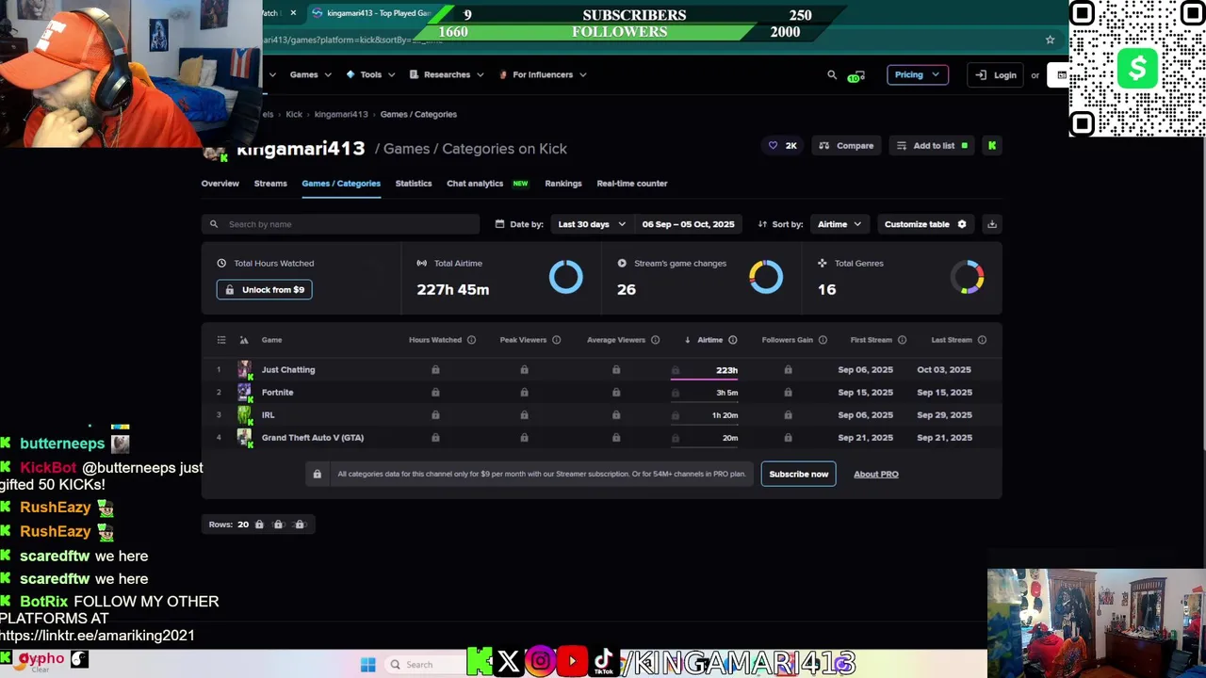Click the IRL category name

pyautogui.click(x=269, y=415)
